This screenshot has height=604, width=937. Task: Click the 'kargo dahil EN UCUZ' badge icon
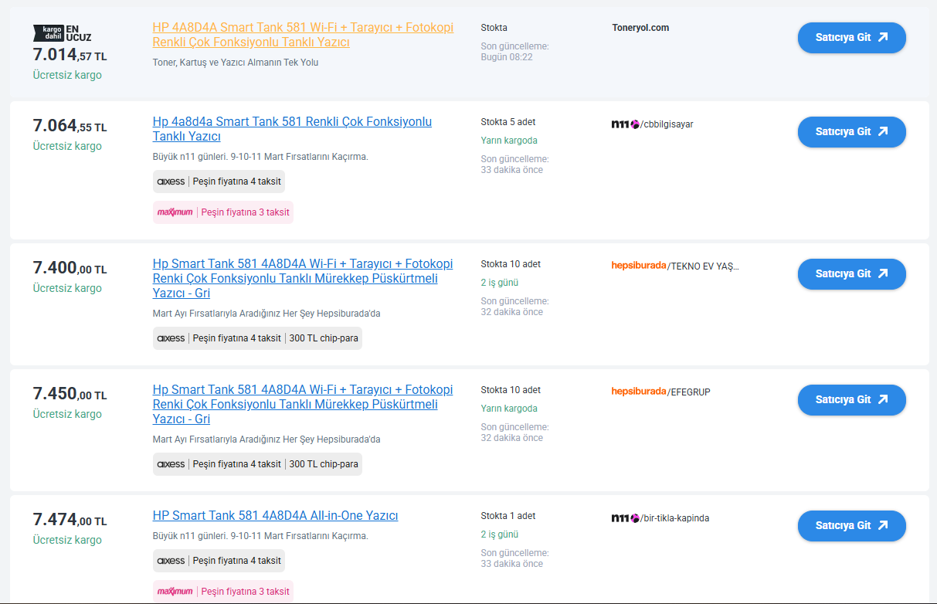62,32
